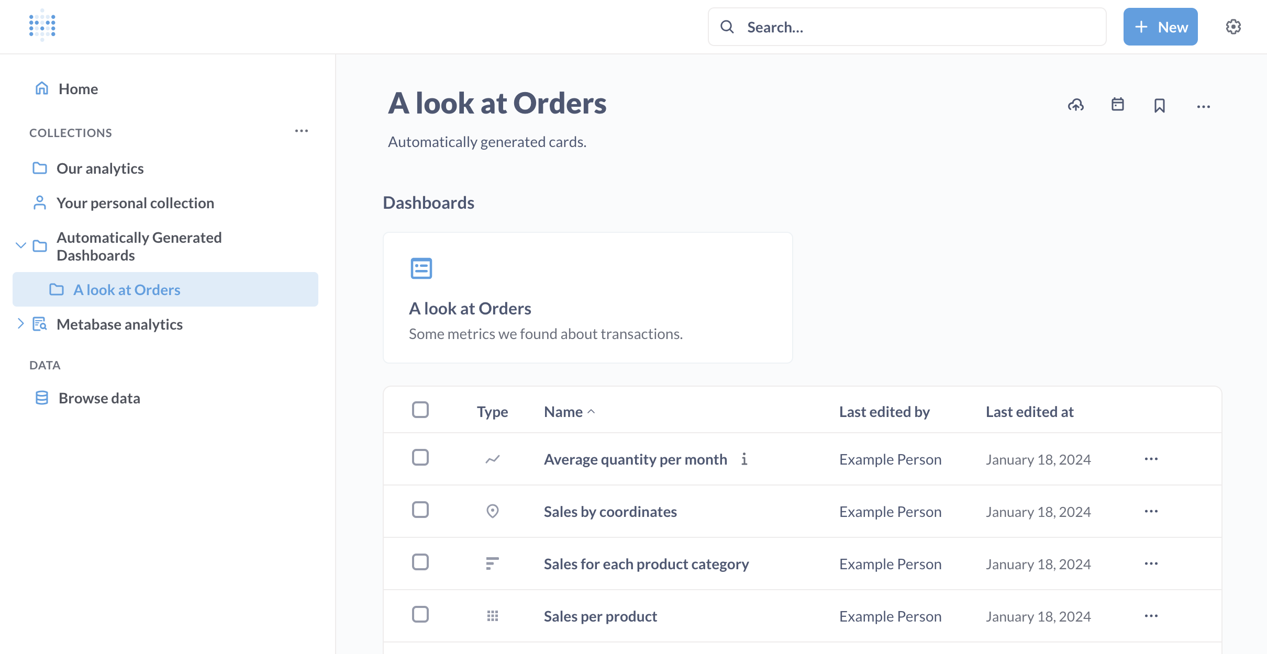Check the Average quantity per month row
Image resolution: width=1267 pixels, height=654 pixels.
(x=420, y=457)
